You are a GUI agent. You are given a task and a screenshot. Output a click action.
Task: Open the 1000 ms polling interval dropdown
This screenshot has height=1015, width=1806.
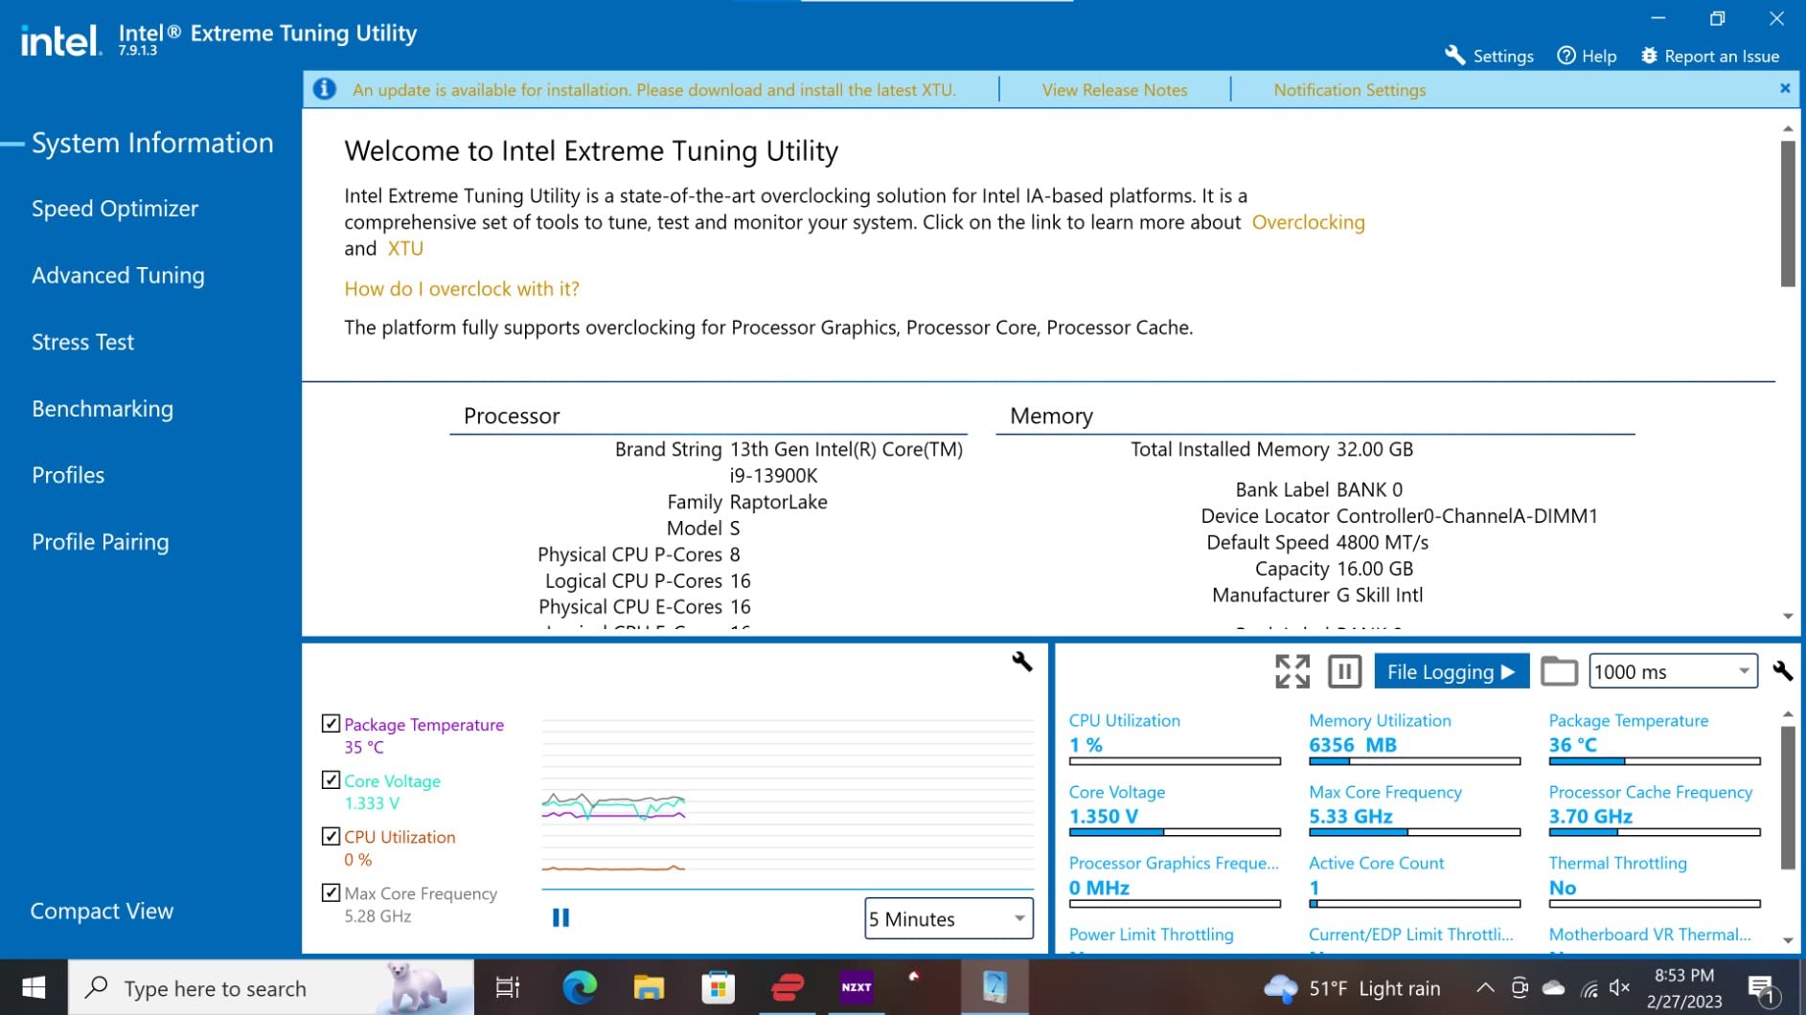(1674, 671)
